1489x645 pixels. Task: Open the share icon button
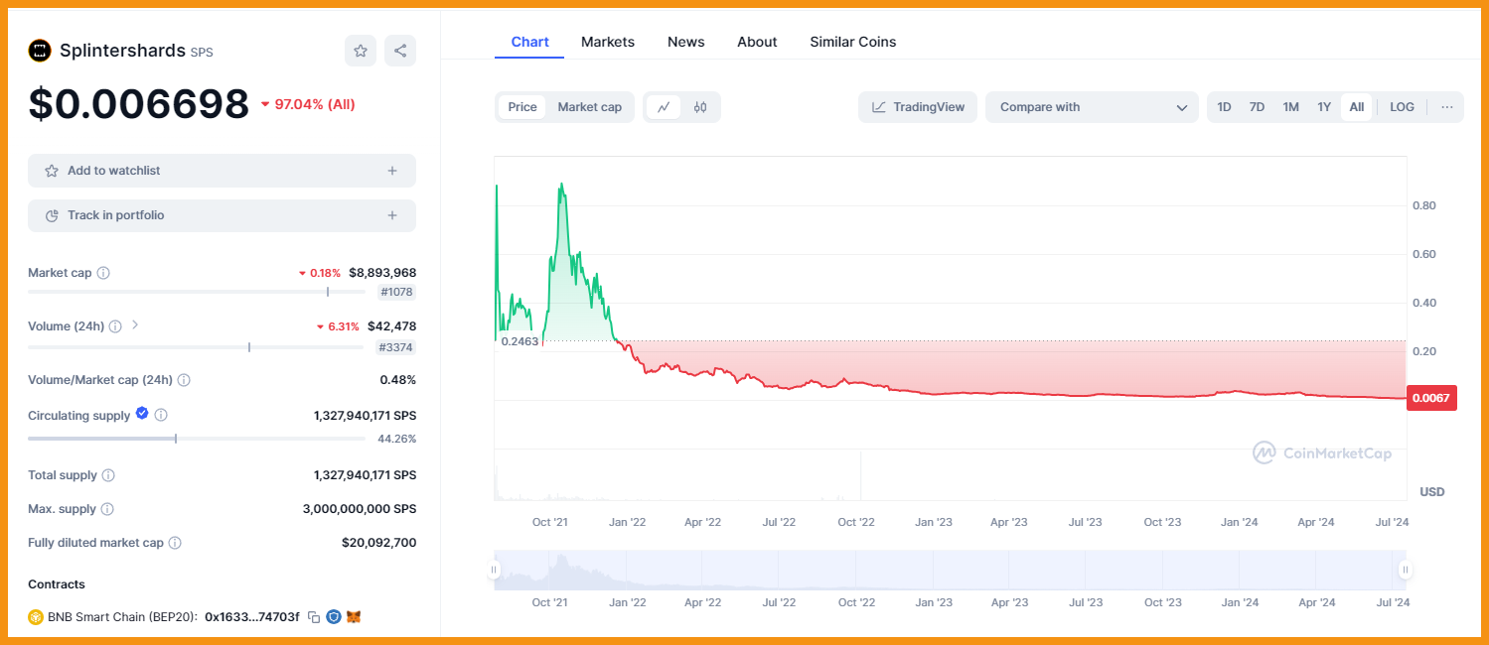pyautogui.click(x=400, y=51)
